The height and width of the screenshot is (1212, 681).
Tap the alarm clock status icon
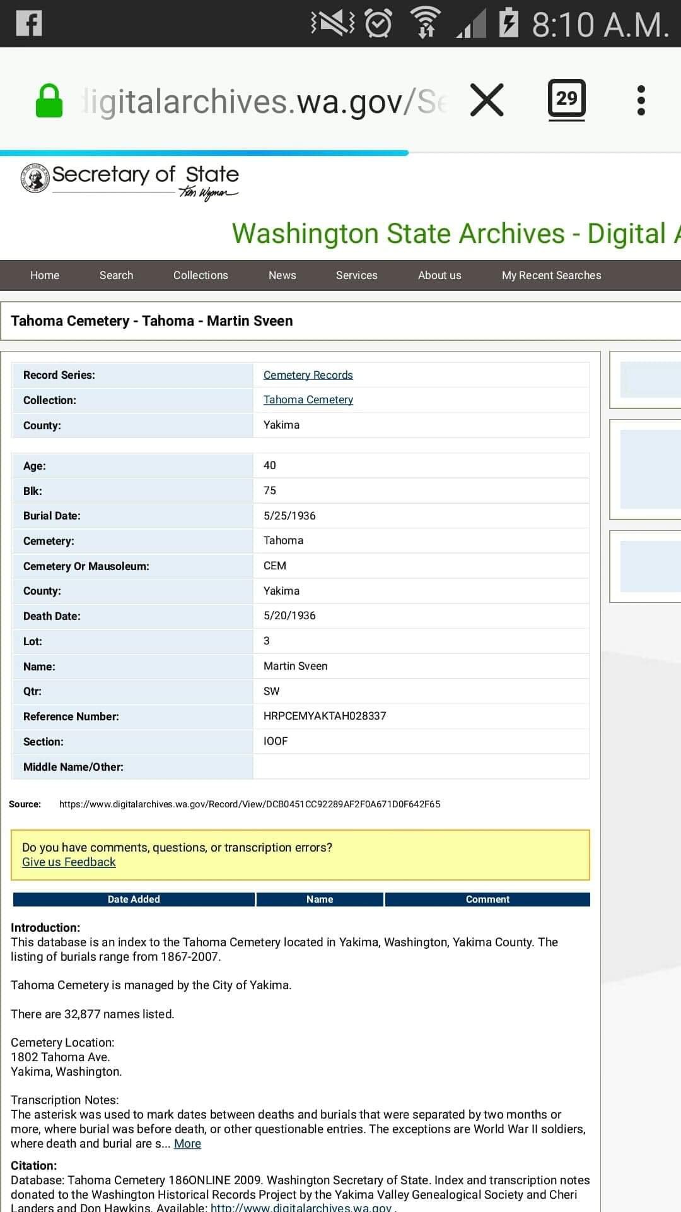coord(378,23)
